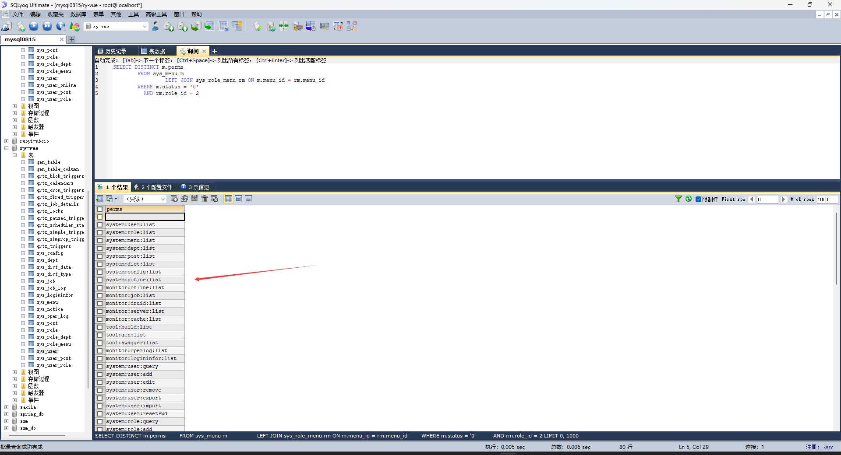Expand the sys_menu table in ry-vue
Viewport: 841px width, 455px height.
point(23,302)
